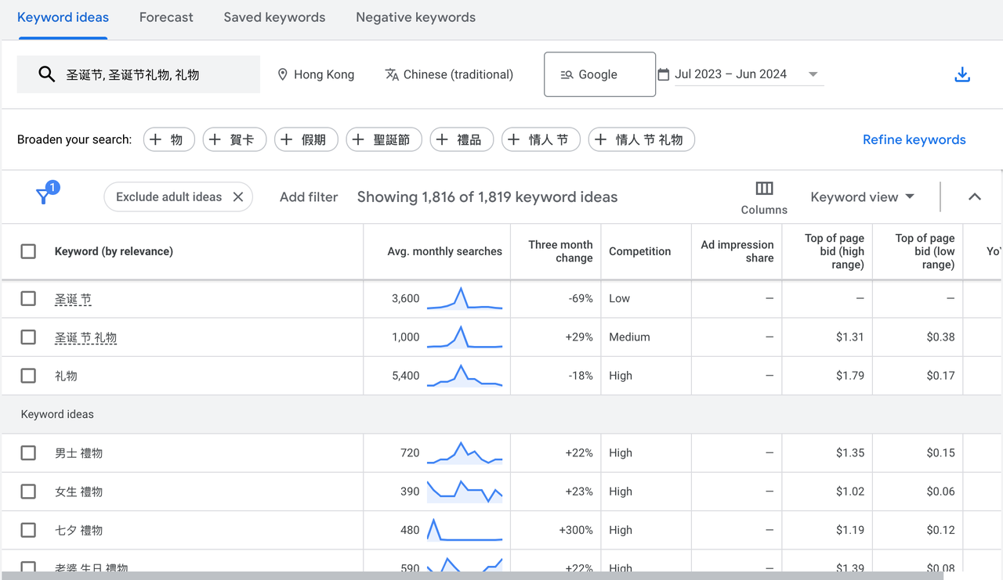
Task: Add broaden term 聖誕節
Action: click(384, 140)
